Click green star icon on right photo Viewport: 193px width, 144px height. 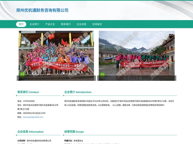point(102,75)
